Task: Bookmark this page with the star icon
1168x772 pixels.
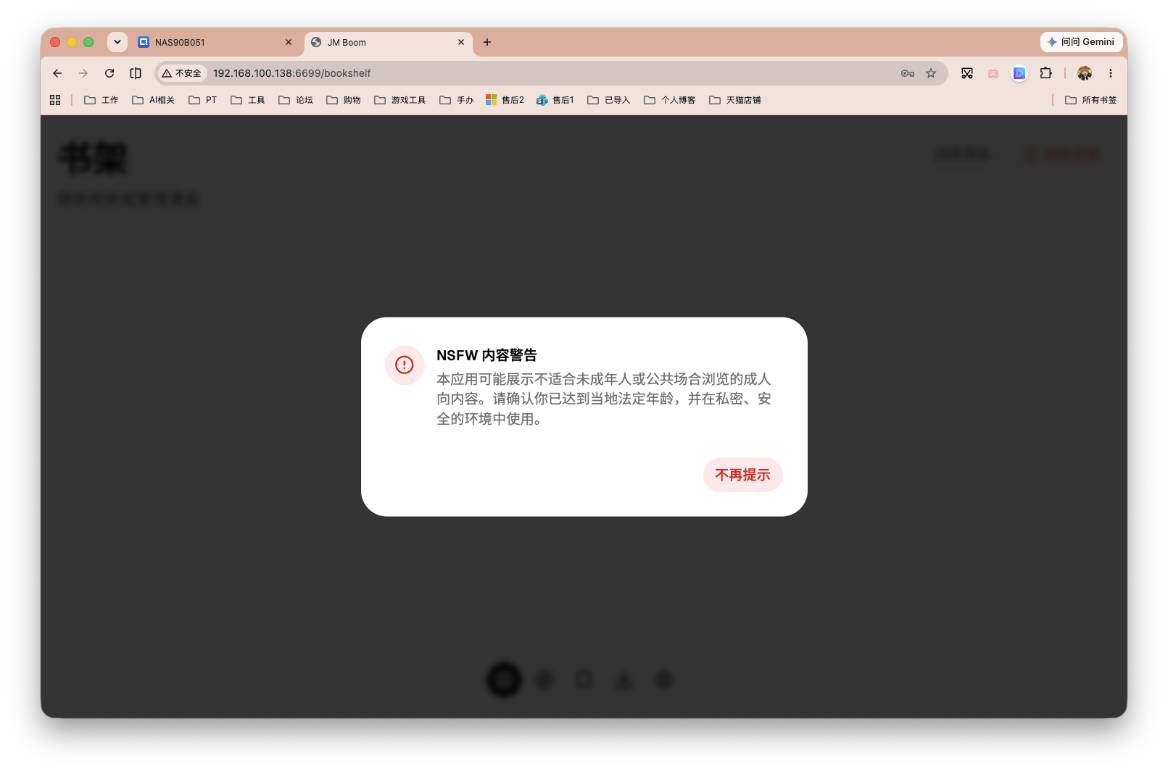Action: click(931, 73)
